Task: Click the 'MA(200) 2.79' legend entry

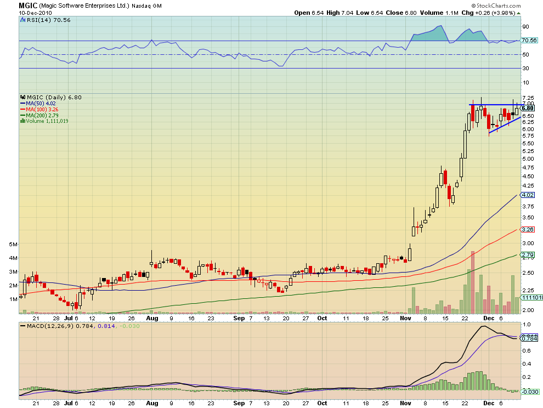Action: click(x=42, y=115)
